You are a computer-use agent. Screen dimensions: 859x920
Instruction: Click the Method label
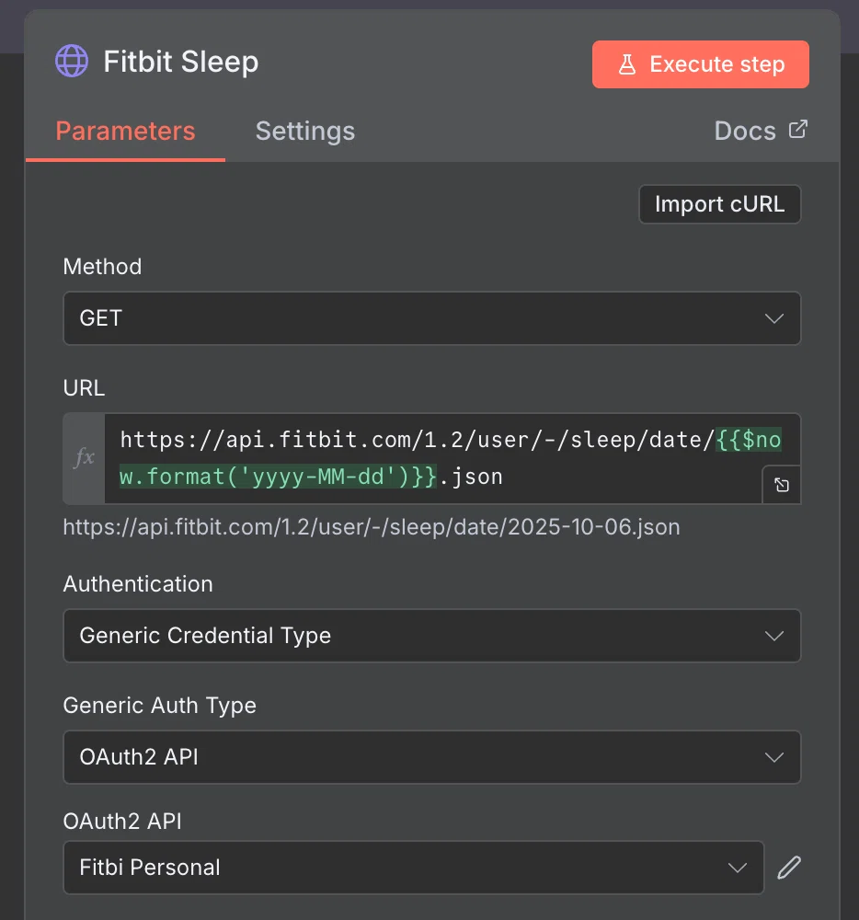(x=102, y=267)
